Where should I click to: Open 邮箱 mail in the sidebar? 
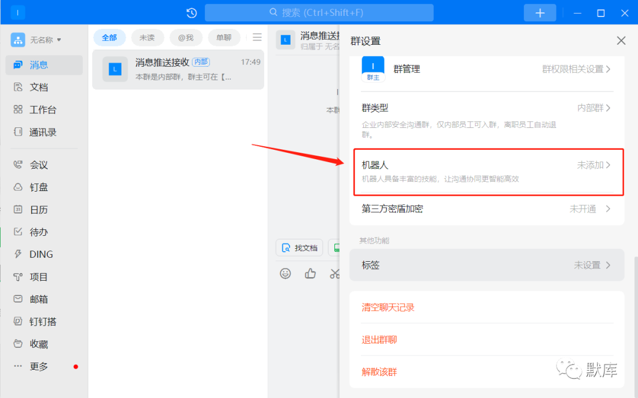tap(44, 300)
